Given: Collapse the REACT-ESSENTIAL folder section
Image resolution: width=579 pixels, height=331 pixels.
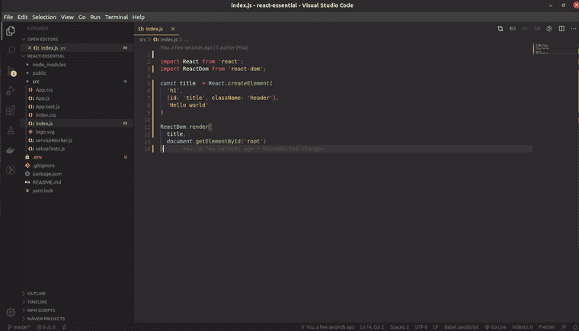Looking at the screenshot, I should coord(46,56).
